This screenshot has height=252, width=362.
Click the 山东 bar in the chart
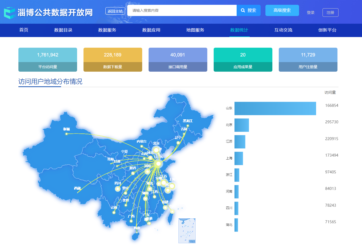click(275, 108)
